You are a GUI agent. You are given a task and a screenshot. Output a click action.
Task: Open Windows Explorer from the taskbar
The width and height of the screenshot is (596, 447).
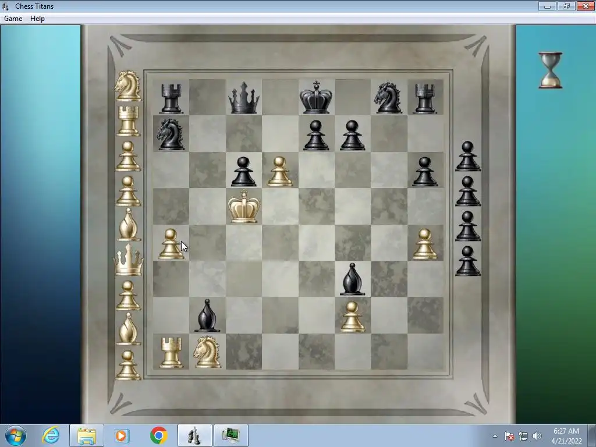[87, 435]
